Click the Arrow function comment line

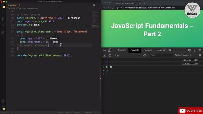pyautogui.click(x=29, y=15)
